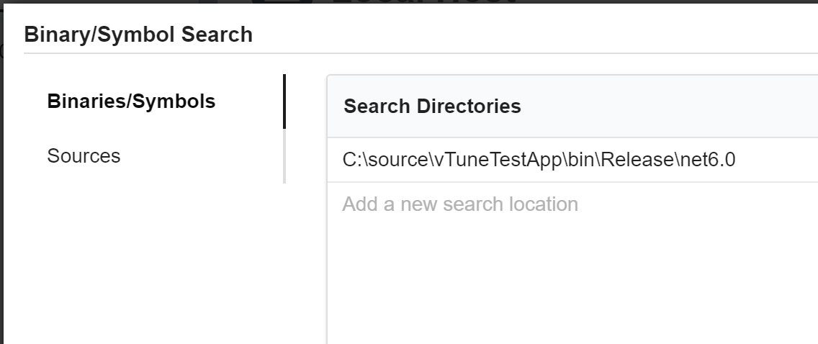The width and height of the screenshot is (818, 344).
Task: Click the Binary/Symbol Search dialog title
Action: point(138,34)
